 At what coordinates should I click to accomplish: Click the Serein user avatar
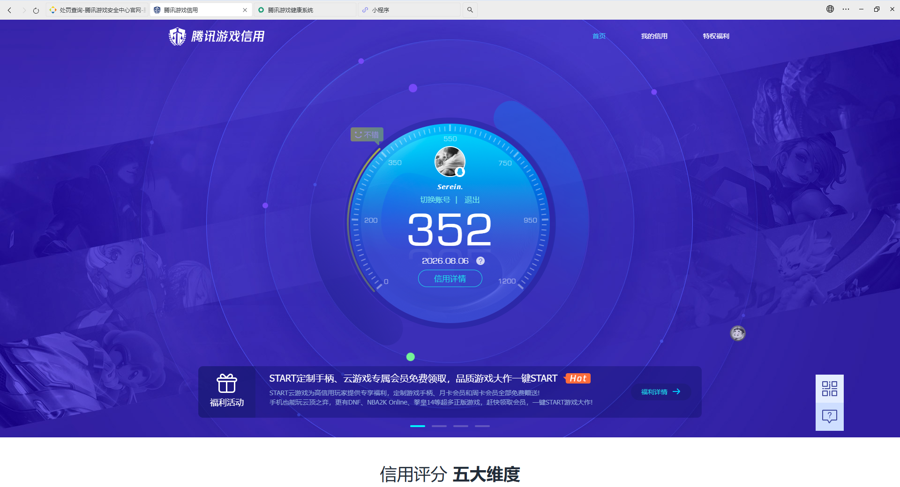pyautogui.click(x=450, y=162)
